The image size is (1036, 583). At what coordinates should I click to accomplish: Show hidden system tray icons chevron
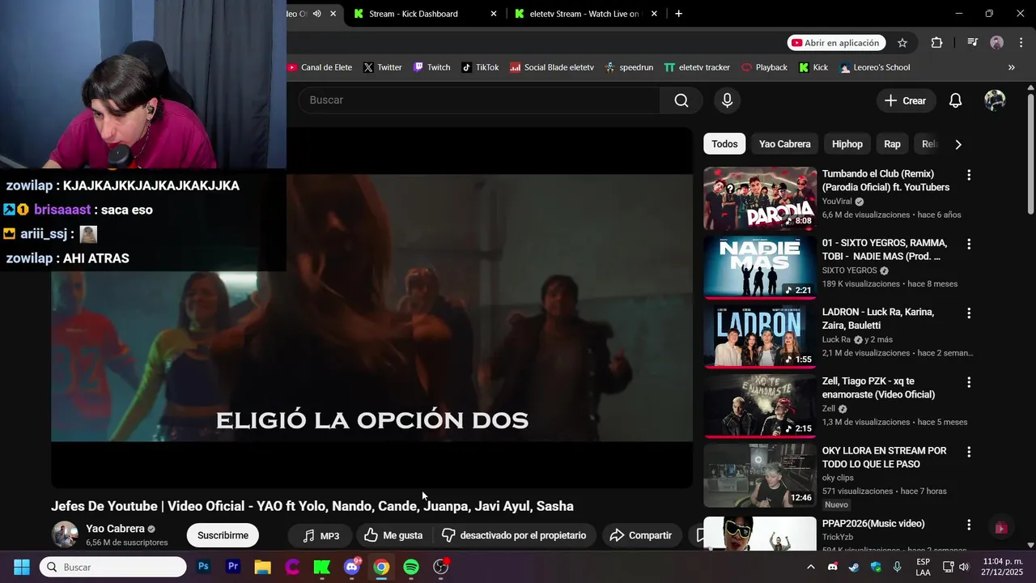[x=811, y=567]
